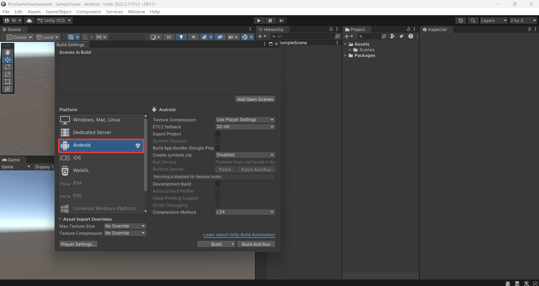Screen dimensions: 539x286
Task: Select Windows, Mac, Linux platform
Action: 101,120
